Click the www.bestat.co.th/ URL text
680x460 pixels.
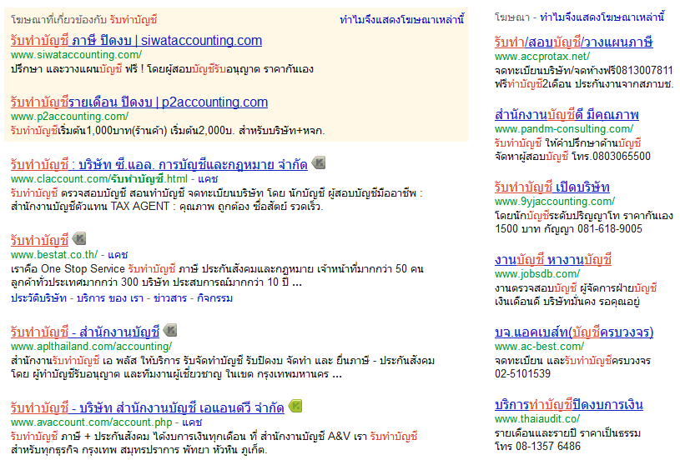point(54,255)
